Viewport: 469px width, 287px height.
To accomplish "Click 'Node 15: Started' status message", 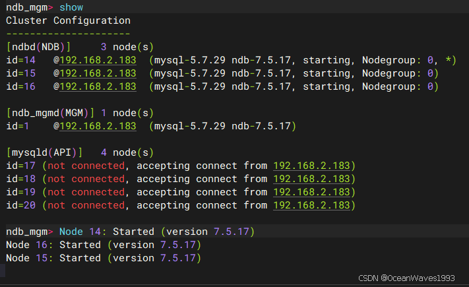I will (x=53, y=258).
